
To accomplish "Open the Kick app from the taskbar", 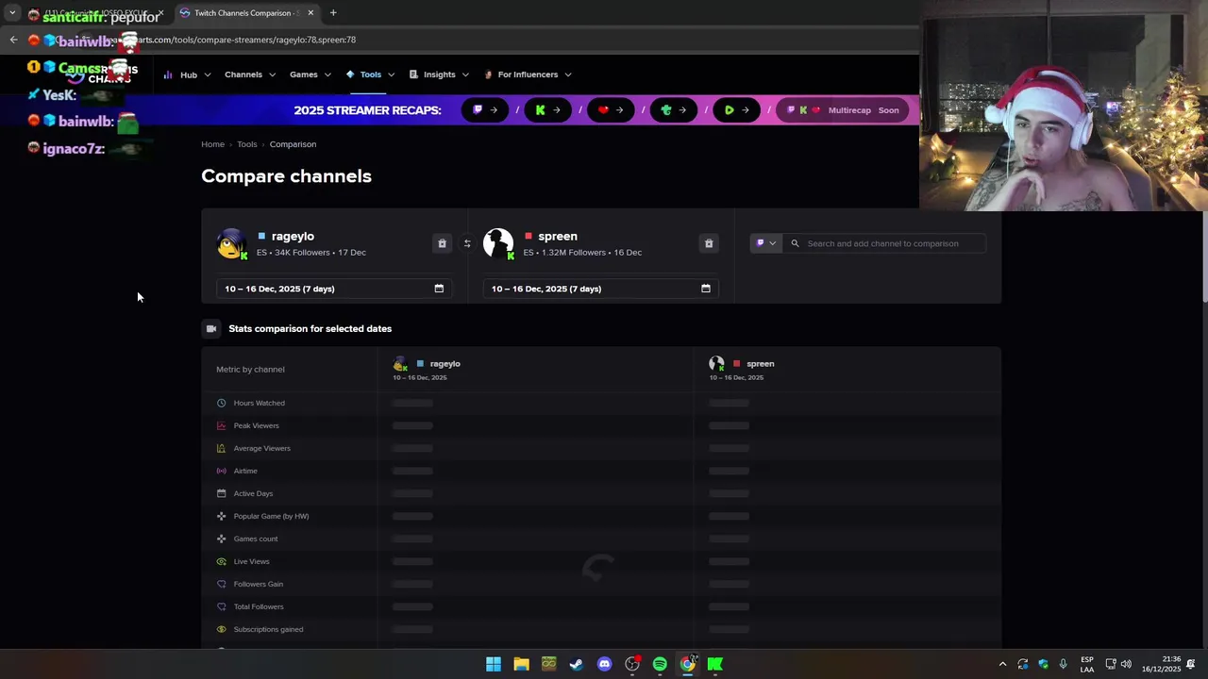I will [x=715, y=664].
